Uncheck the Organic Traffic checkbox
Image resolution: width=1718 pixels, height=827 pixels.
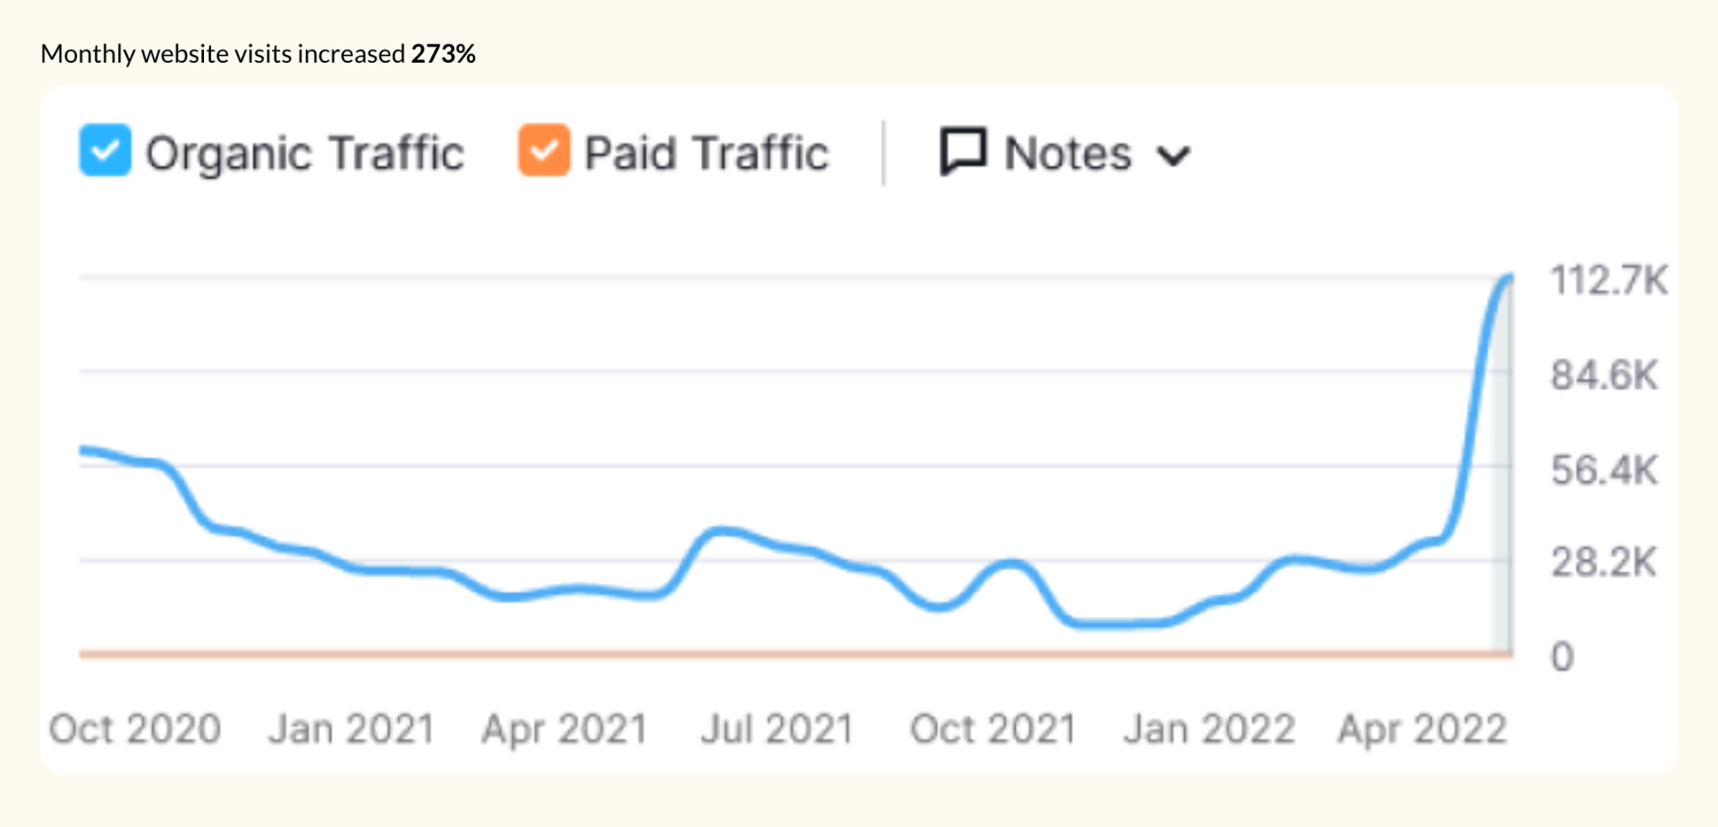pos(105,150)
